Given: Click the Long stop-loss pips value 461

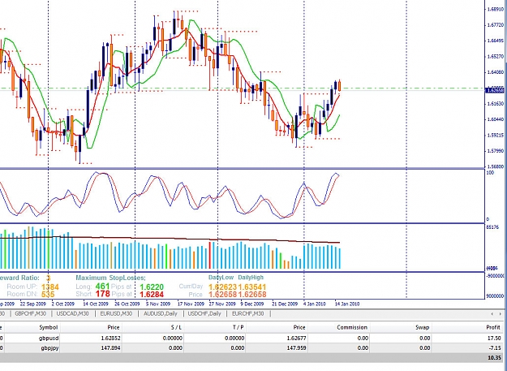Looking at the screenshot, I should click(x=102, y=287).
